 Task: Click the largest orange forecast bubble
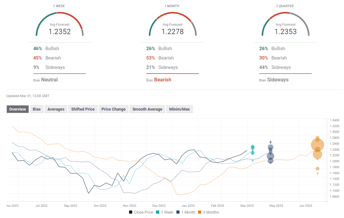coord(317,145)
